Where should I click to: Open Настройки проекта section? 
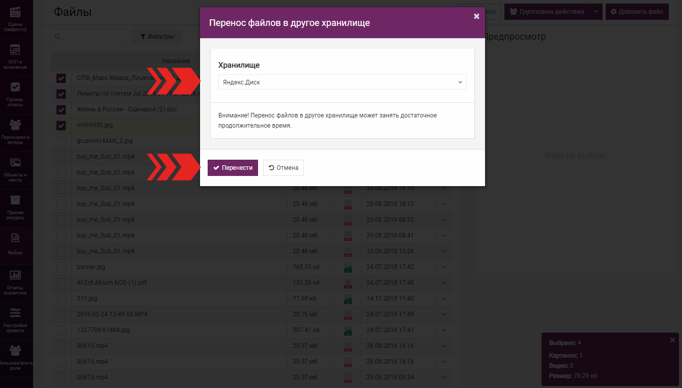click(15, 320)
